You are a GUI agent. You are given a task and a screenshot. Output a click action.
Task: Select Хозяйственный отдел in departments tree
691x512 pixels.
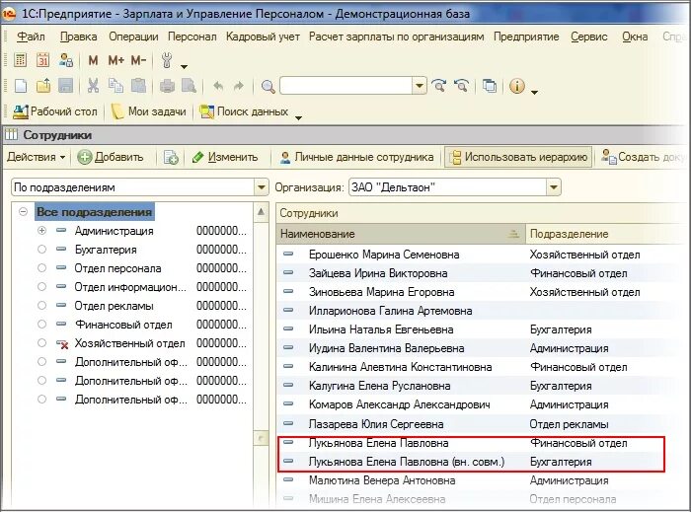pyautogui.click(x=129, y=343)
